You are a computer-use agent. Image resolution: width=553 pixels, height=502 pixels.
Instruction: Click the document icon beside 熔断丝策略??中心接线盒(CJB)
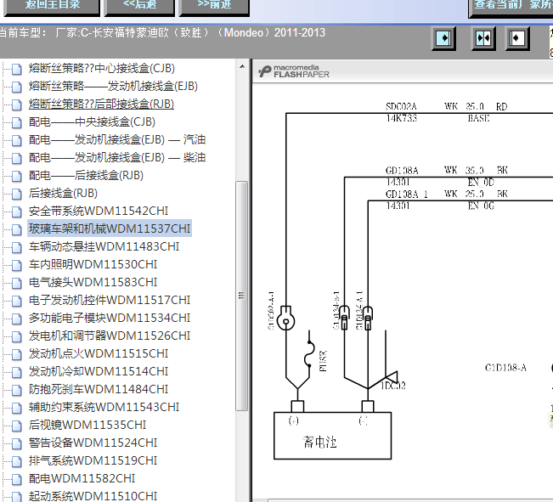click(x=16, y=69)
